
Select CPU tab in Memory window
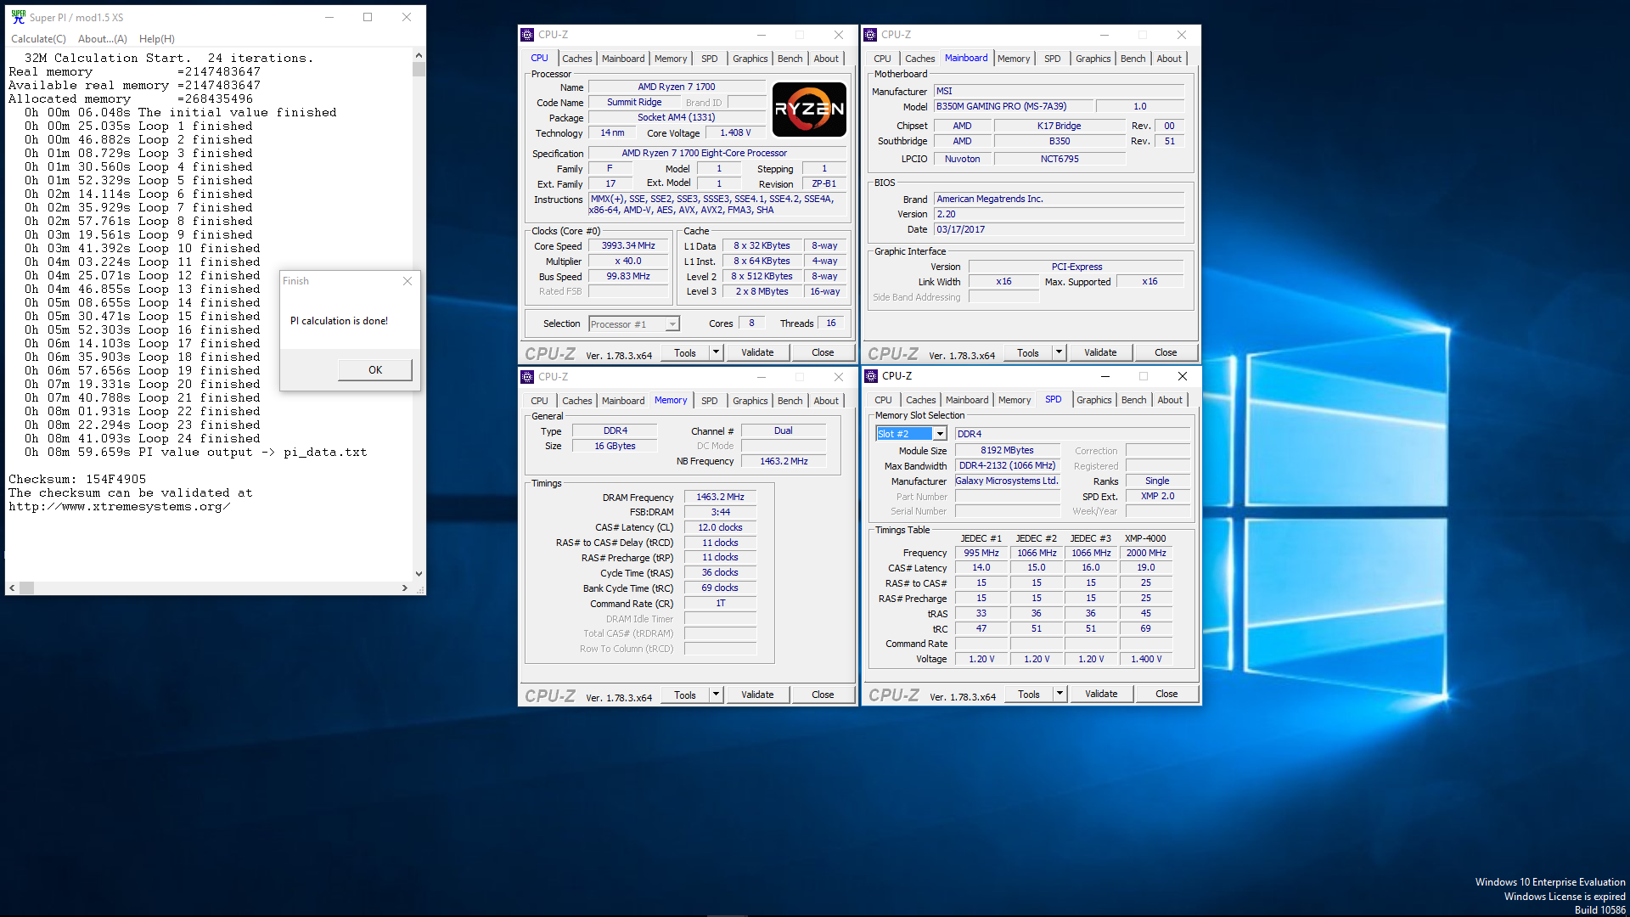tap(540, 401)
